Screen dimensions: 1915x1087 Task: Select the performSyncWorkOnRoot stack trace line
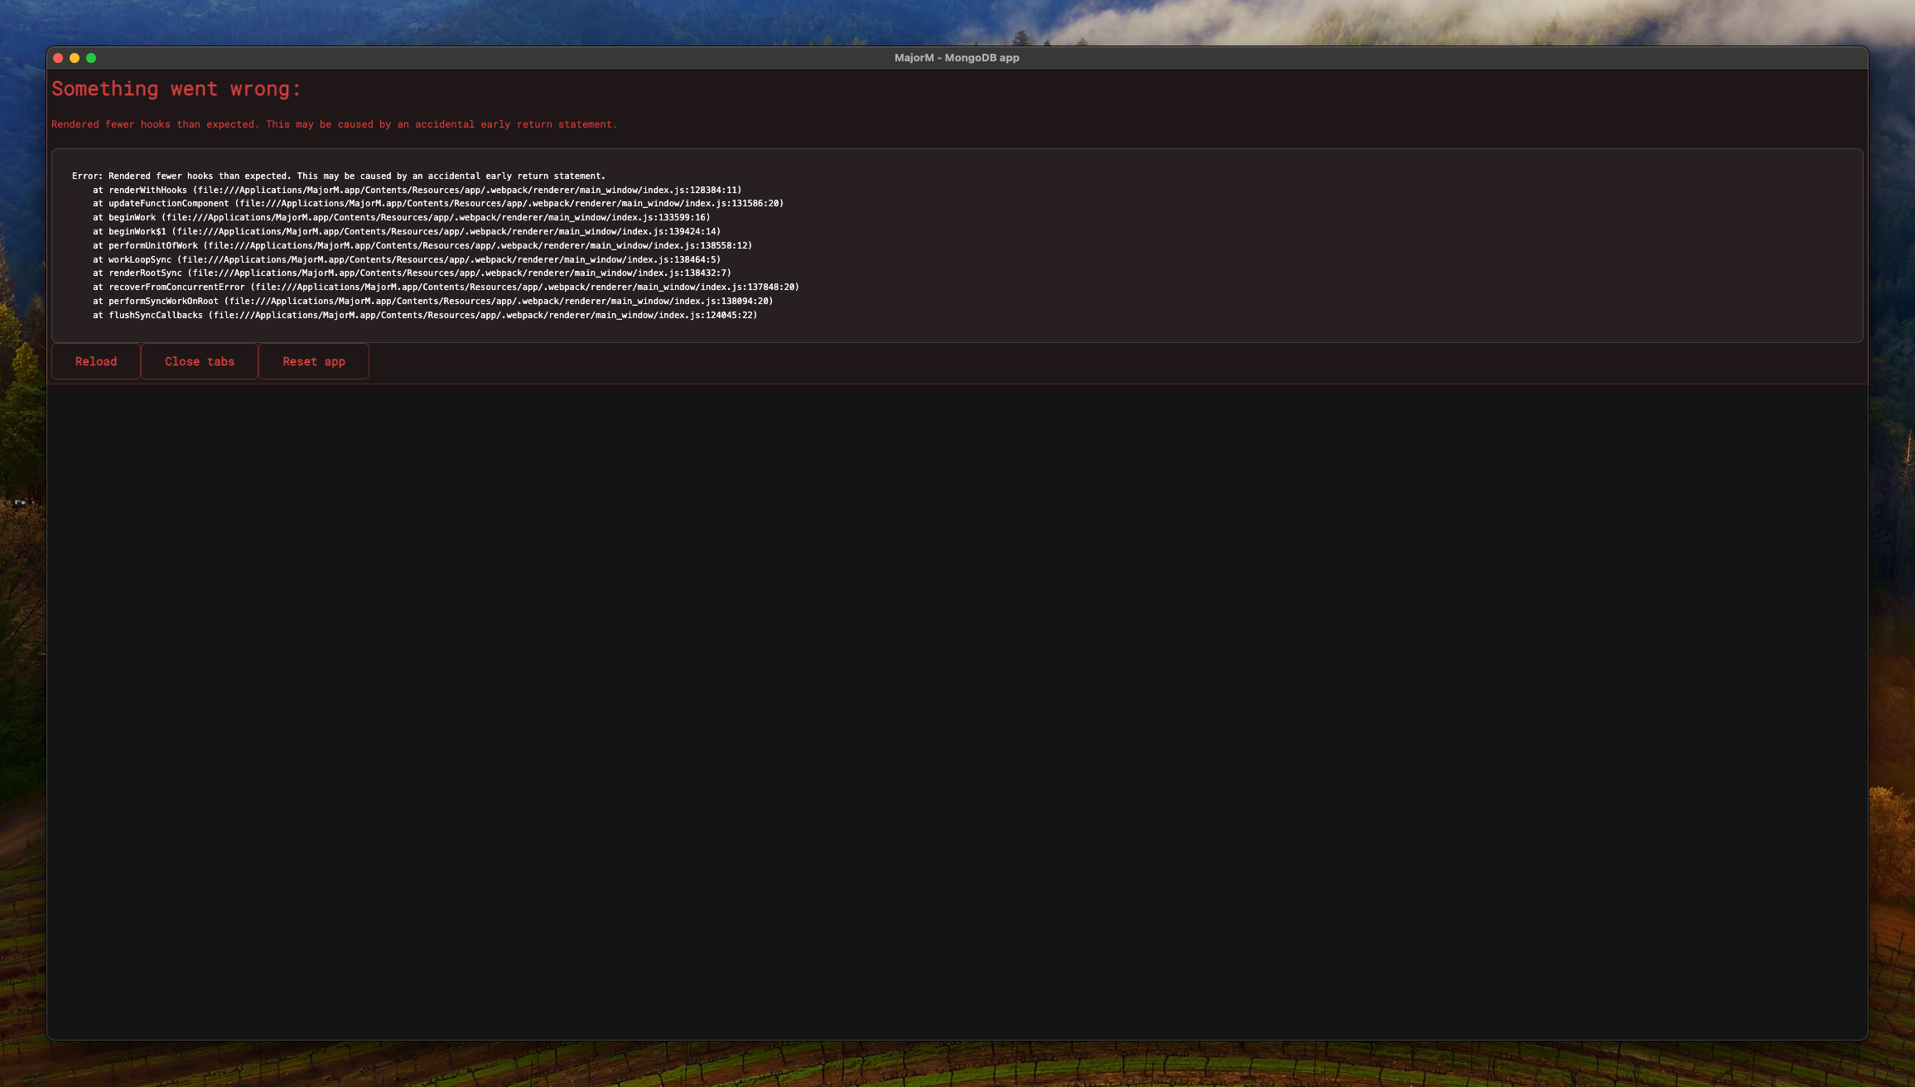click(433, 301)
